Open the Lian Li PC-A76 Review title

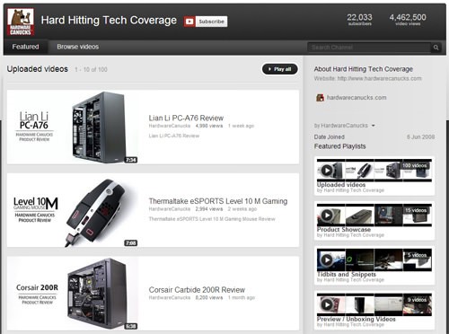pyautogui.click(x=186, y=118)
